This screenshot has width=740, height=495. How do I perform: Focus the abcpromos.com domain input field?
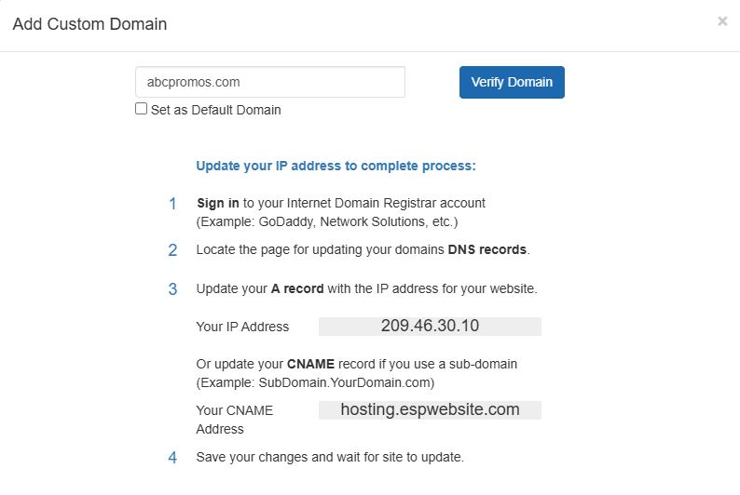pos(270,82)
